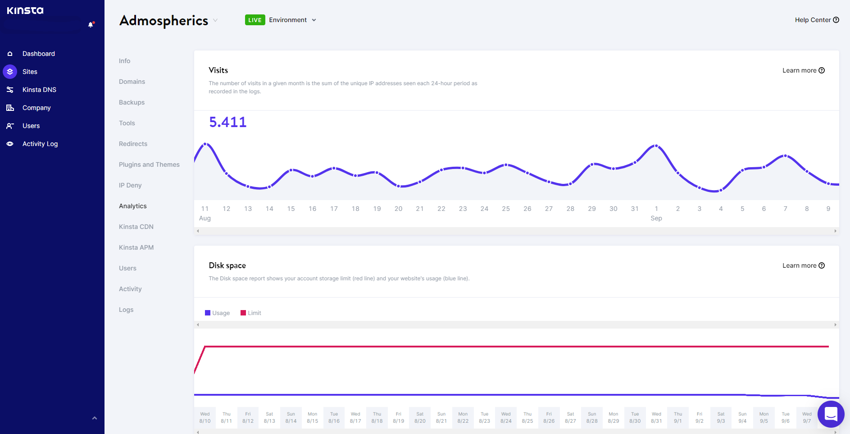Select the Domains tab
This screenshot has height=434, width=850.
pos(132,82)
